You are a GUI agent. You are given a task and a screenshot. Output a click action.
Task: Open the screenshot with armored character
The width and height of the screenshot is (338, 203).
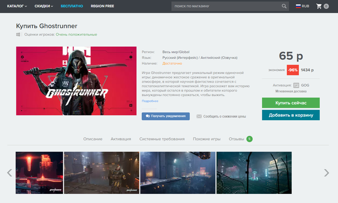[x=102, y=173]
